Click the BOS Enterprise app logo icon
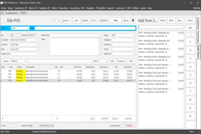 coord(2,3)
